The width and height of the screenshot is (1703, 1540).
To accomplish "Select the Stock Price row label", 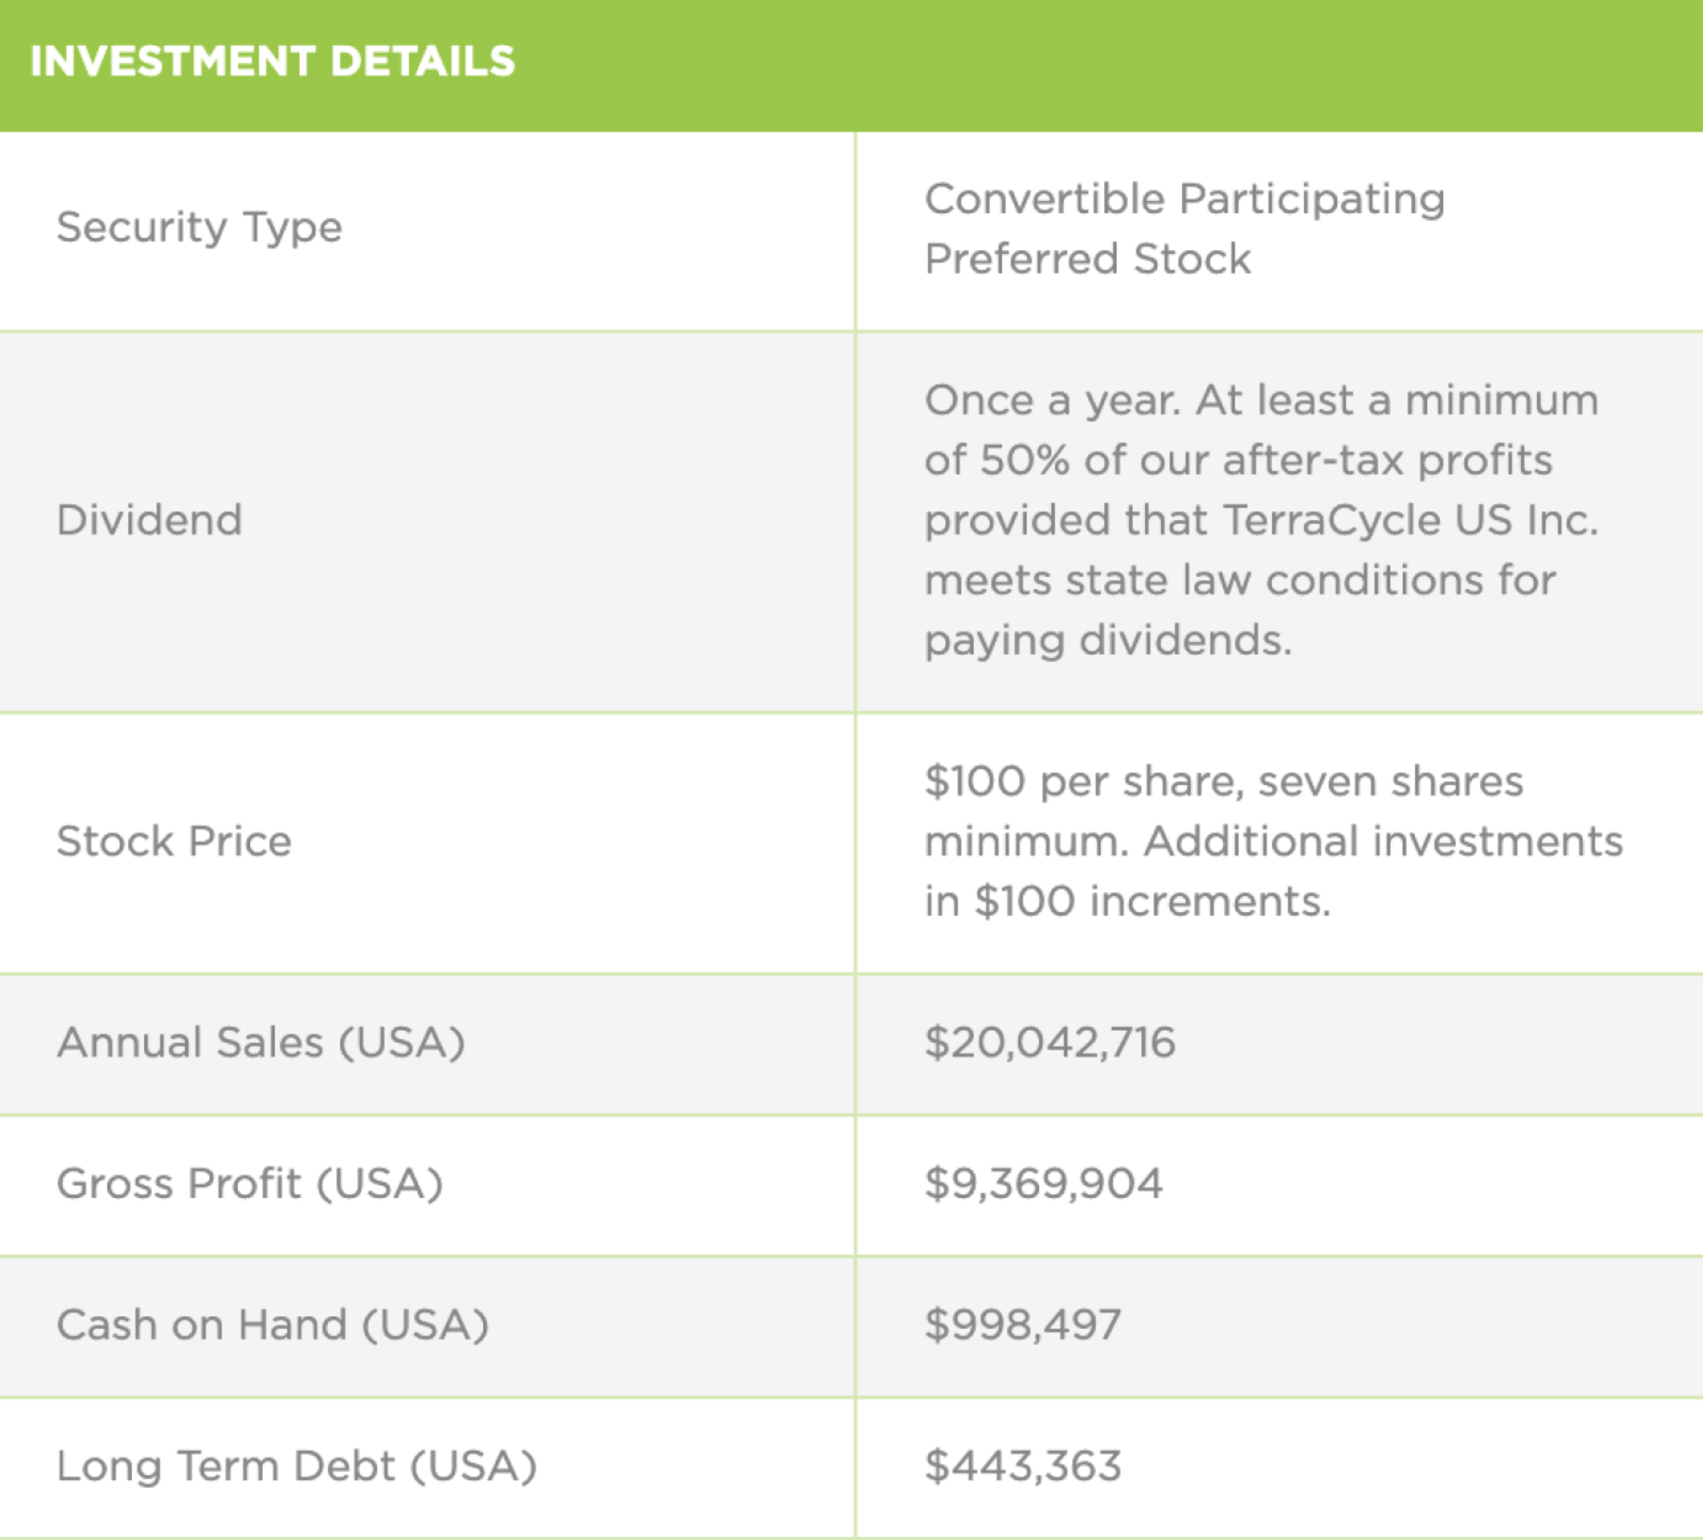I will [174, 842].
